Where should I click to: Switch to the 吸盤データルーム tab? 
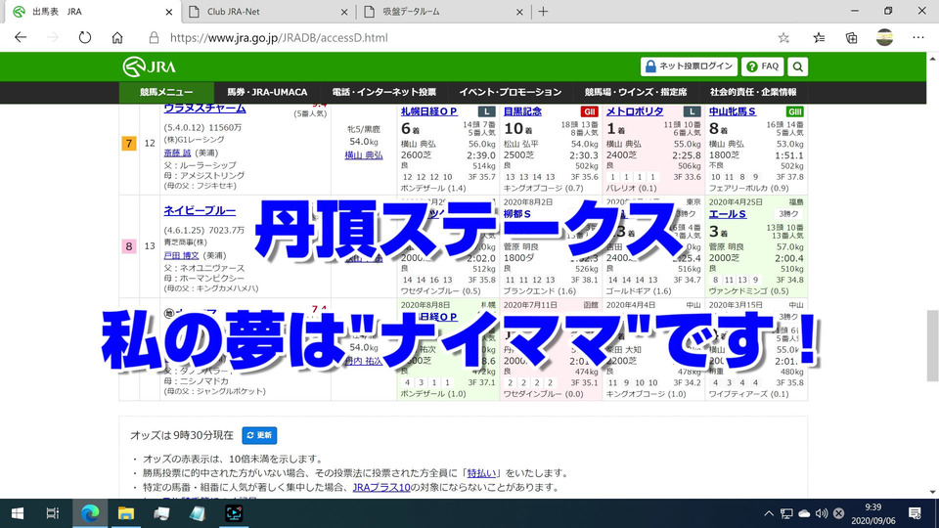[x=443, y=12]
